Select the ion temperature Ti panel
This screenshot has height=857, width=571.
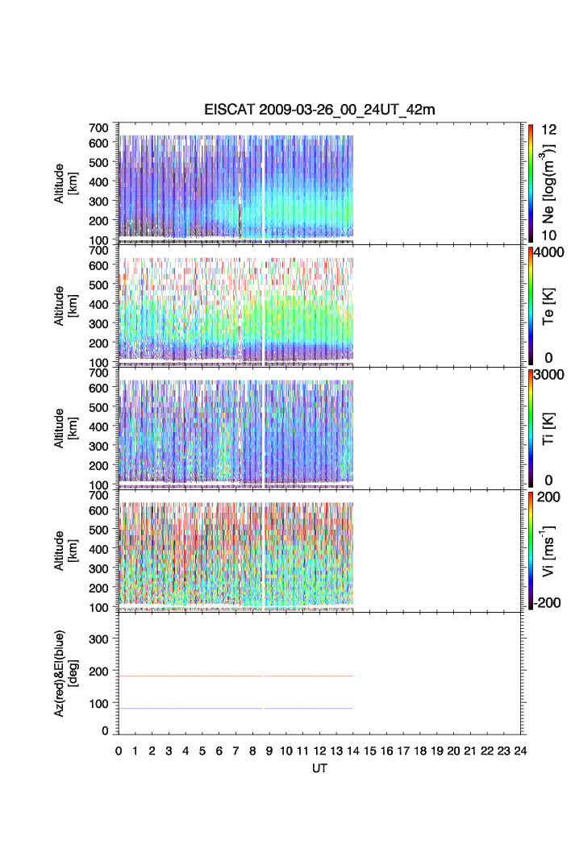pos(235,431)
